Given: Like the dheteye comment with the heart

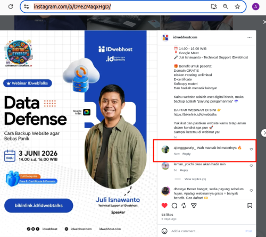Looking at the screenshot, I should pyautogui.click(x=251, y=191).
